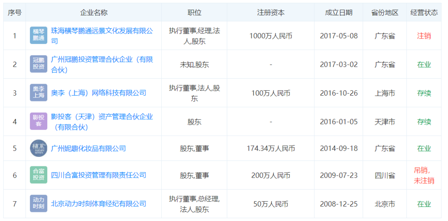Click 上海市 region cell

(x=385, y=93)
